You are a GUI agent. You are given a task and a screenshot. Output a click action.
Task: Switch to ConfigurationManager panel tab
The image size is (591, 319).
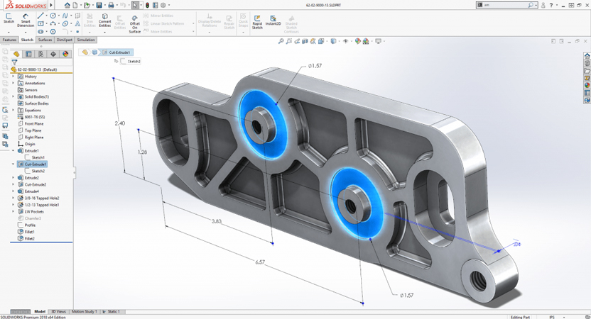(x=40, y=54)
